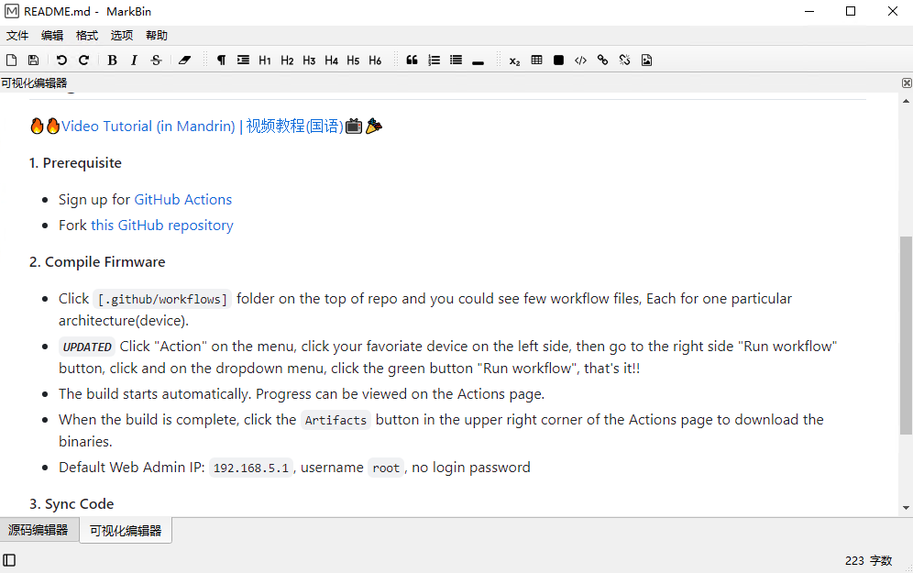Viewport: 913px width, 573px height.
Task: Click the '223 字数' word count
Action: tap(868, 561)
